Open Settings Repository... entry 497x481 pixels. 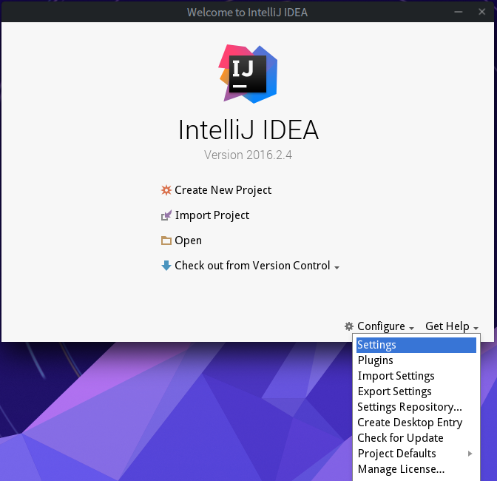coord(416,407)
